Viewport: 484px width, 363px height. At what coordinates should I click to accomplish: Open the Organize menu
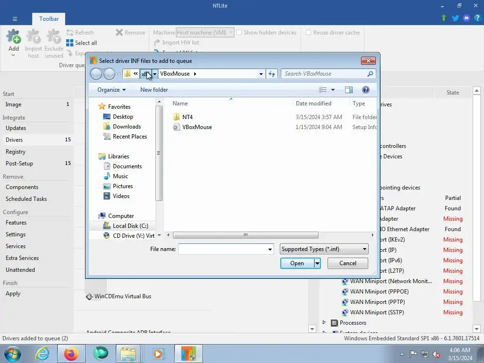tap(112, 90)
